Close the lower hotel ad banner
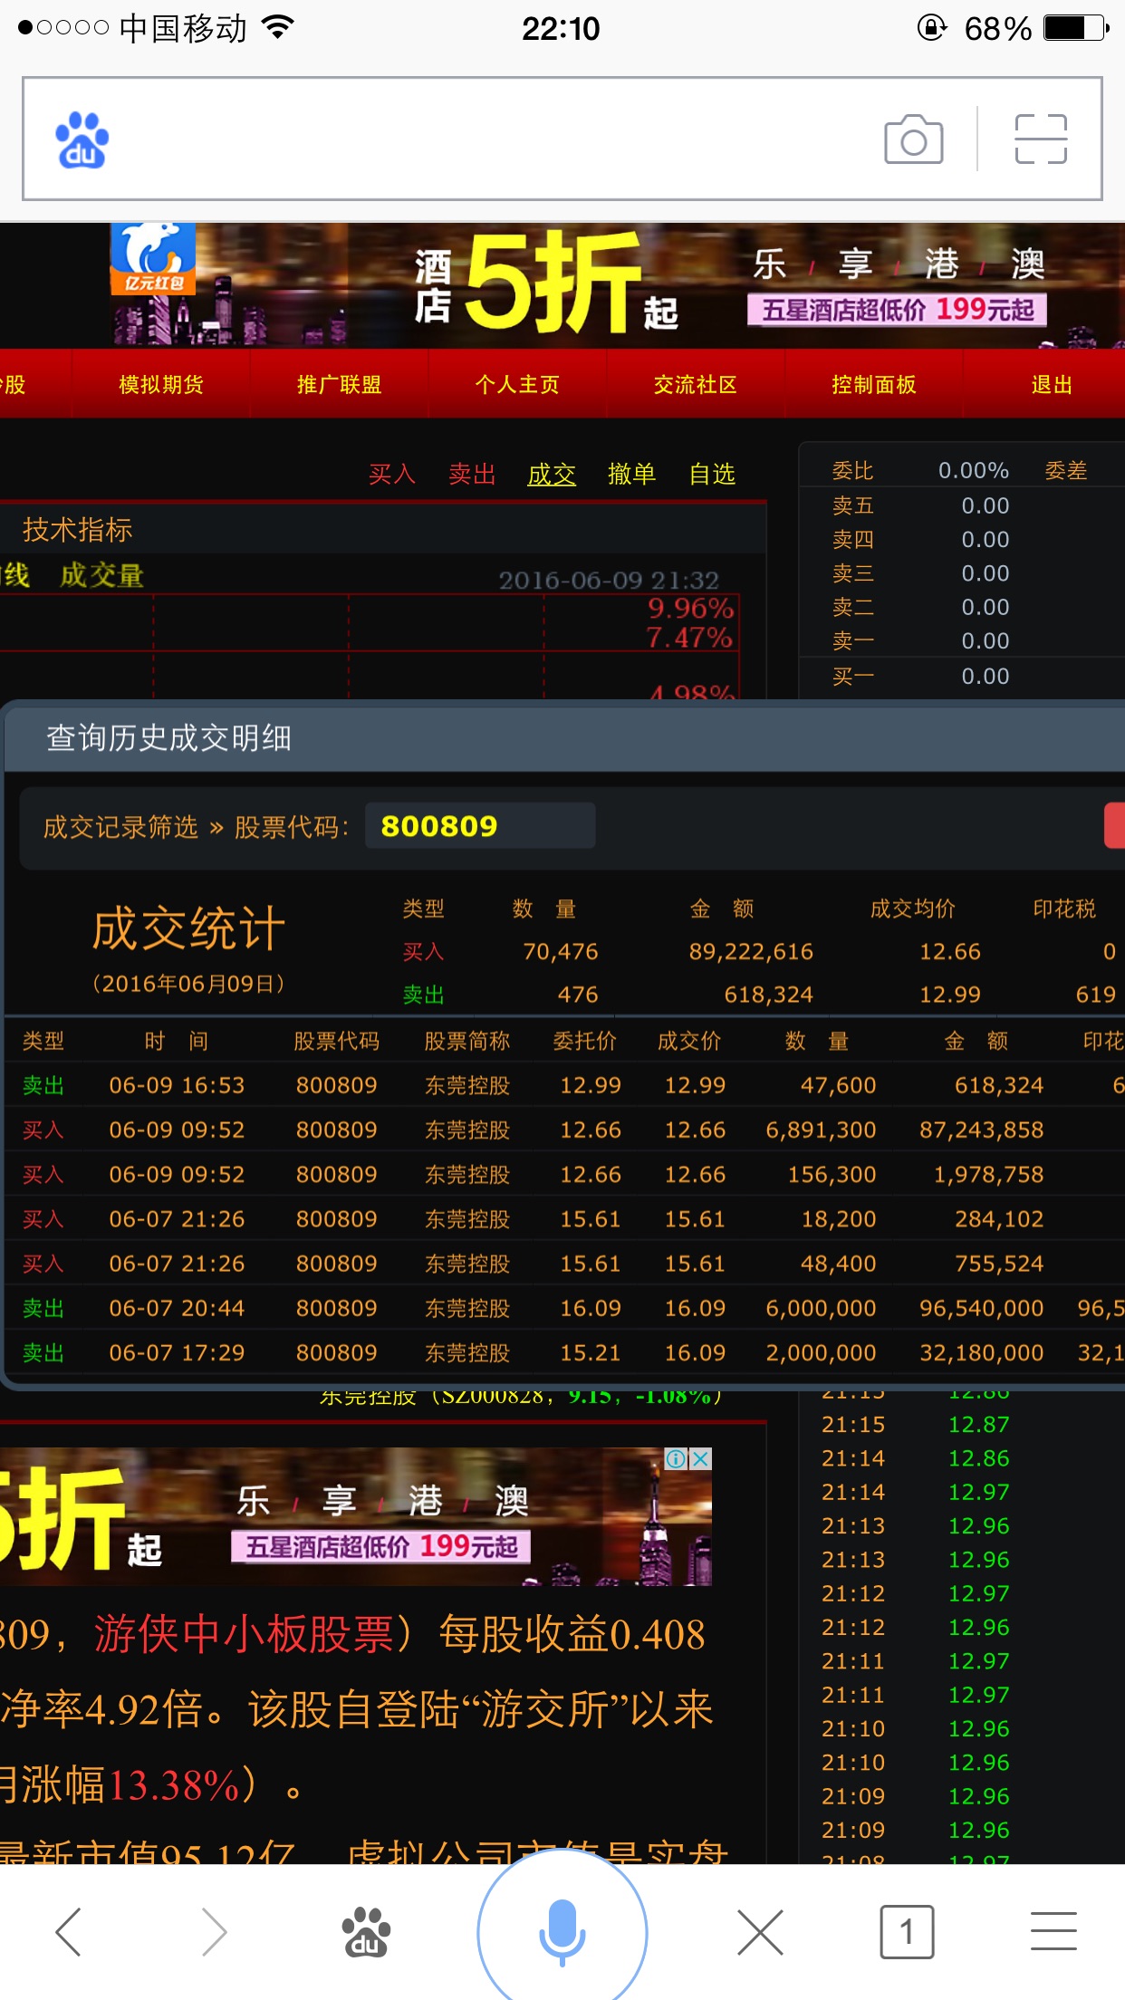1125x2000 pixels. 700,1459
